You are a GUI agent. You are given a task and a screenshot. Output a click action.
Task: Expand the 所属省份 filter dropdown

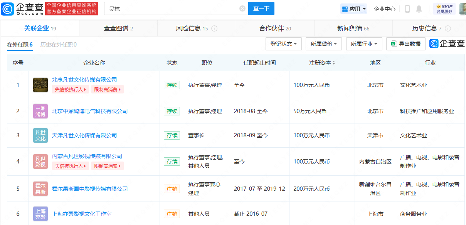324,44
